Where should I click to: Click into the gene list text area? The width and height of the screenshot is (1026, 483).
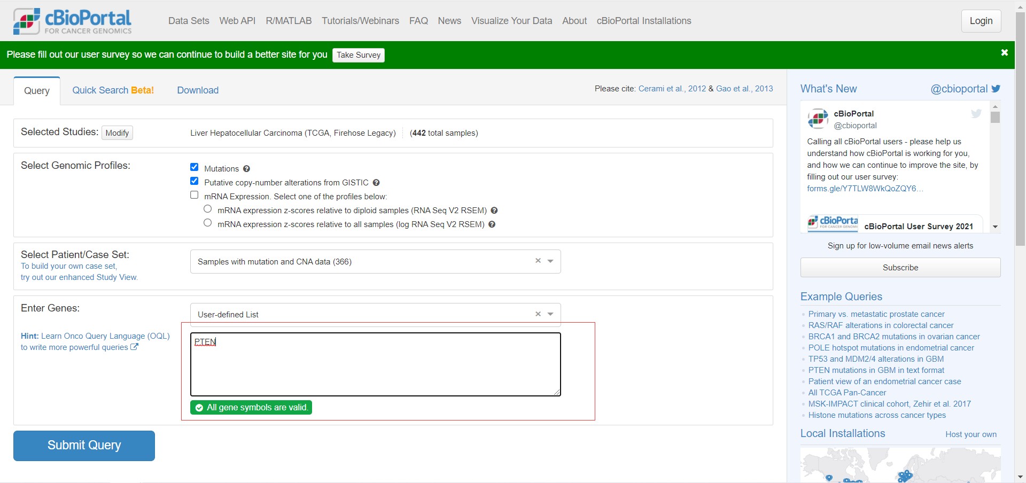coord(376,364)
